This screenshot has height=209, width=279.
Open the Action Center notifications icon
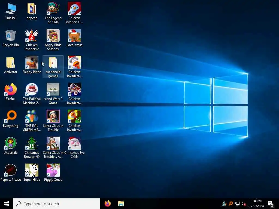[x=271, y=204]
